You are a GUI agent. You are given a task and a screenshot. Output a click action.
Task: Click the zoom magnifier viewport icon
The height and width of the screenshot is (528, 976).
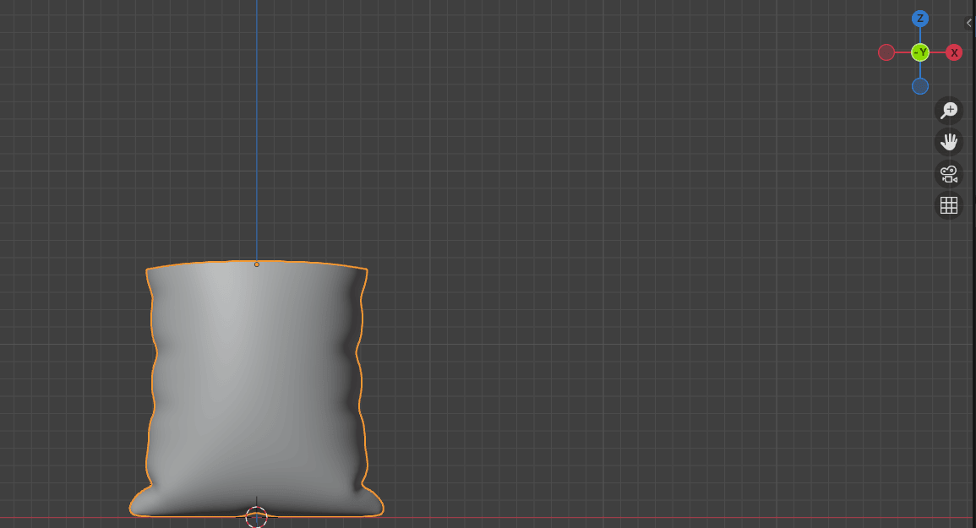[949, 110]
